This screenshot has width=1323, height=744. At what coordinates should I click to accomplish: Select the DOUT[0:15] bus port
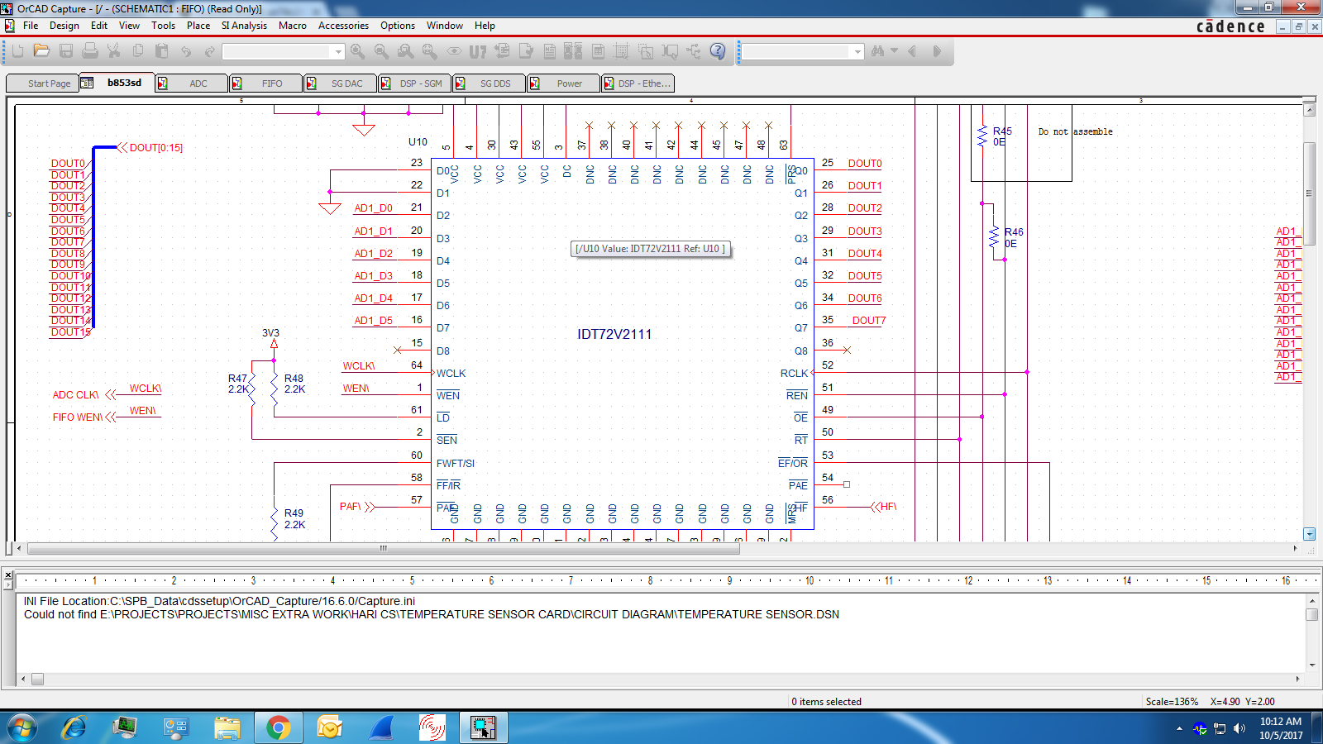150,148
